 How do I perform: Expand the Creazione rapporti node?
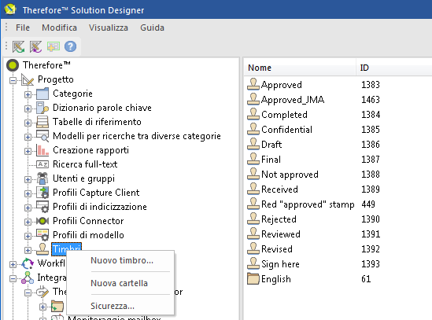point(28,151)
